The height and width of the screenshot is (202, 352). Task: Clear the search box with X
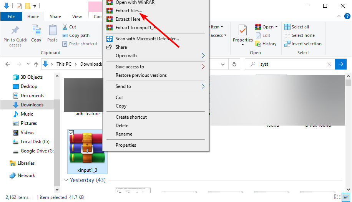[x=329, y=64]
